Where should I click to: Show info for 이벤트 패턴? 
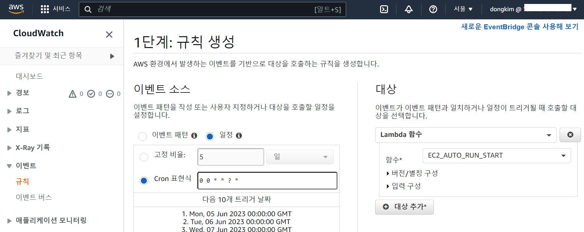[194, 136]
